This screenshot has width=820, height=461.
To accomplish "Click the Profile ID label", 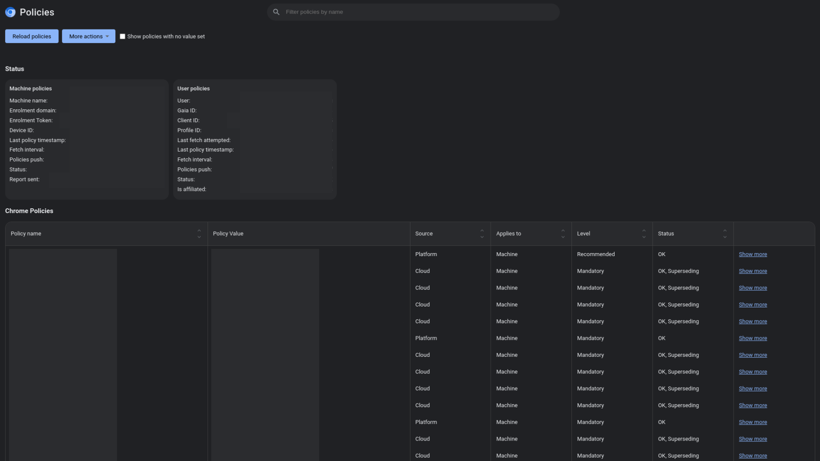I will pyautogui.click(x=189, y=130).
